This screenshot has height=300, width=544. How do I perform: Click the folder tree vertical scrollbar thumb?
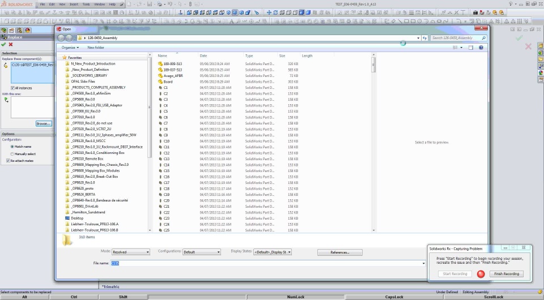150,108
